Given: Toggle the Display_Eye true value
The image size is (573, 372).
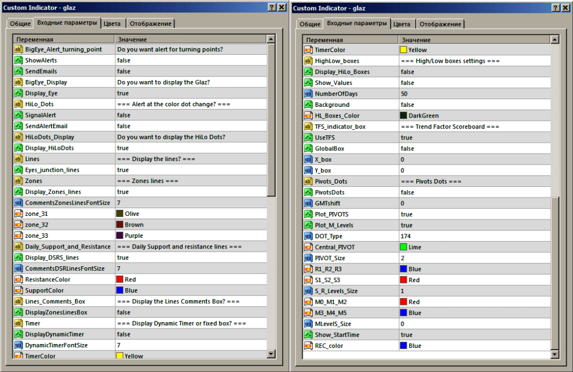Looking at the screenshot, I should (123, 93).
